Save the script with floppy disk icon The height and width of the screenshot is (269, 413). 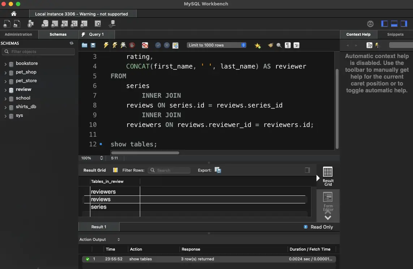[93, 45]
